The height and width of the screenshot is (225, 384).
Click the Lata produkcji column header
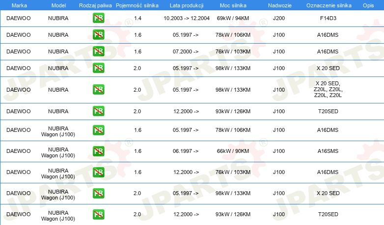click(187, 5)
